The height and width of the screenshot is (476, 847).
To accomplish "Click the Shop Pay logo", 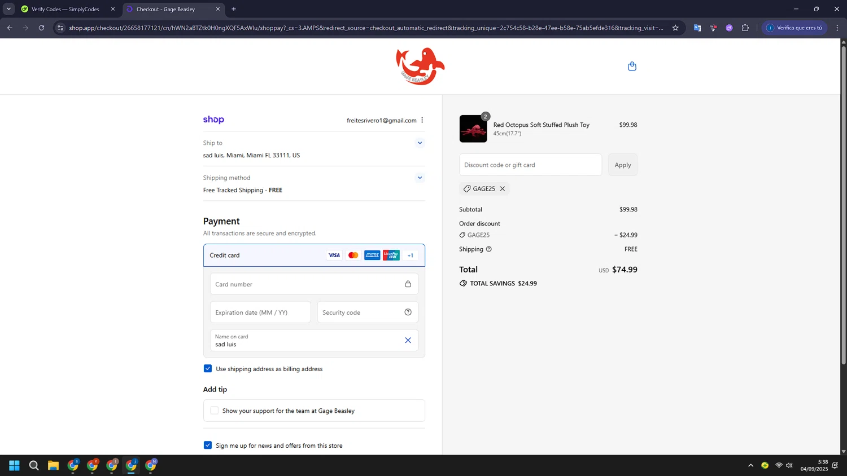I will (213, 120).
